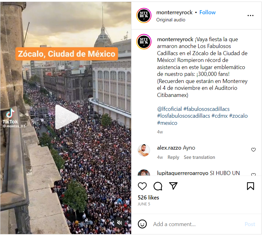The height and width of the screenshot is (236, 262).
Task: Play the video with the center play button
Action: point(67,117)
